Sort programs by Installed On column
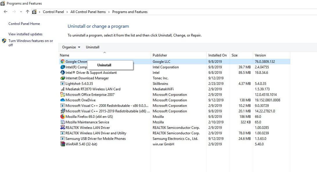The width and height of the screenshot is (317, 172). [217, 55]
